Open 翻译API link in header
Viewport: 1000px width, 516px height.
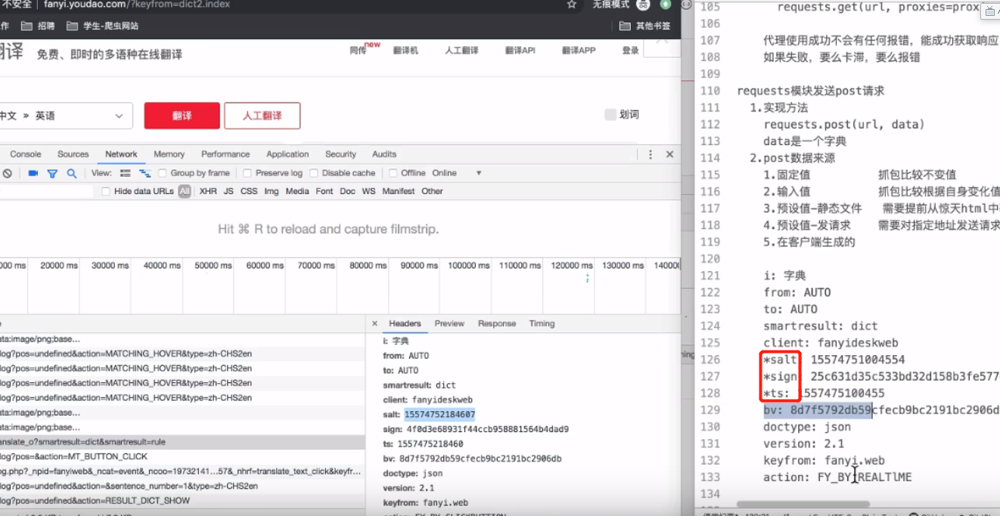click(x=520, y=51)
